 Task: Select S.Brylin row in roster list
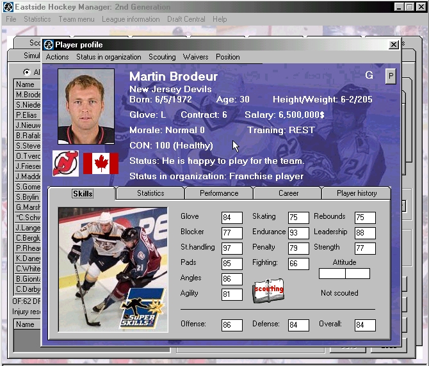[28, 197]
